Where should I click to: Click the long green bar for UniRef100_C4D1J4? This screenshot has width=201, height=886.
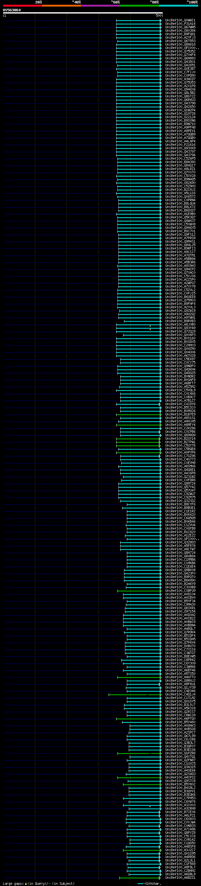[135, 695]
